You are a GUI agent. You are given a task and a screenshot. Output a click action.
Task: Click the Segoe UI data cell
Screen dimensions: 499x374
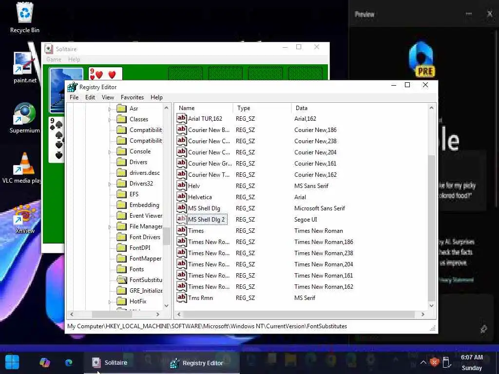point(306,220)
